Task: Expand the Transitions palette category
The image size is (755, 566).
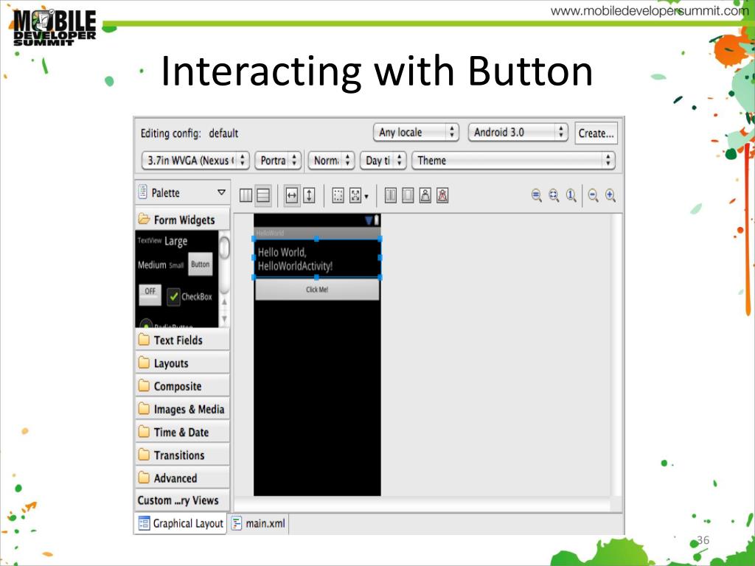Action: point(183,455)
